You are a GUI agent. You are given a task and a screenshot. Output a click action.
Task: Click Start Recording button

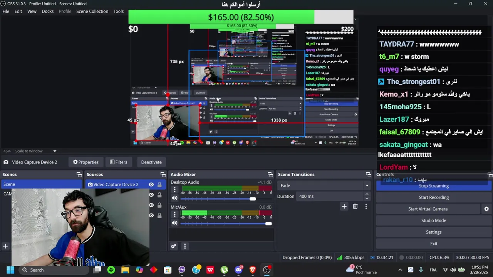pos(434,197)
